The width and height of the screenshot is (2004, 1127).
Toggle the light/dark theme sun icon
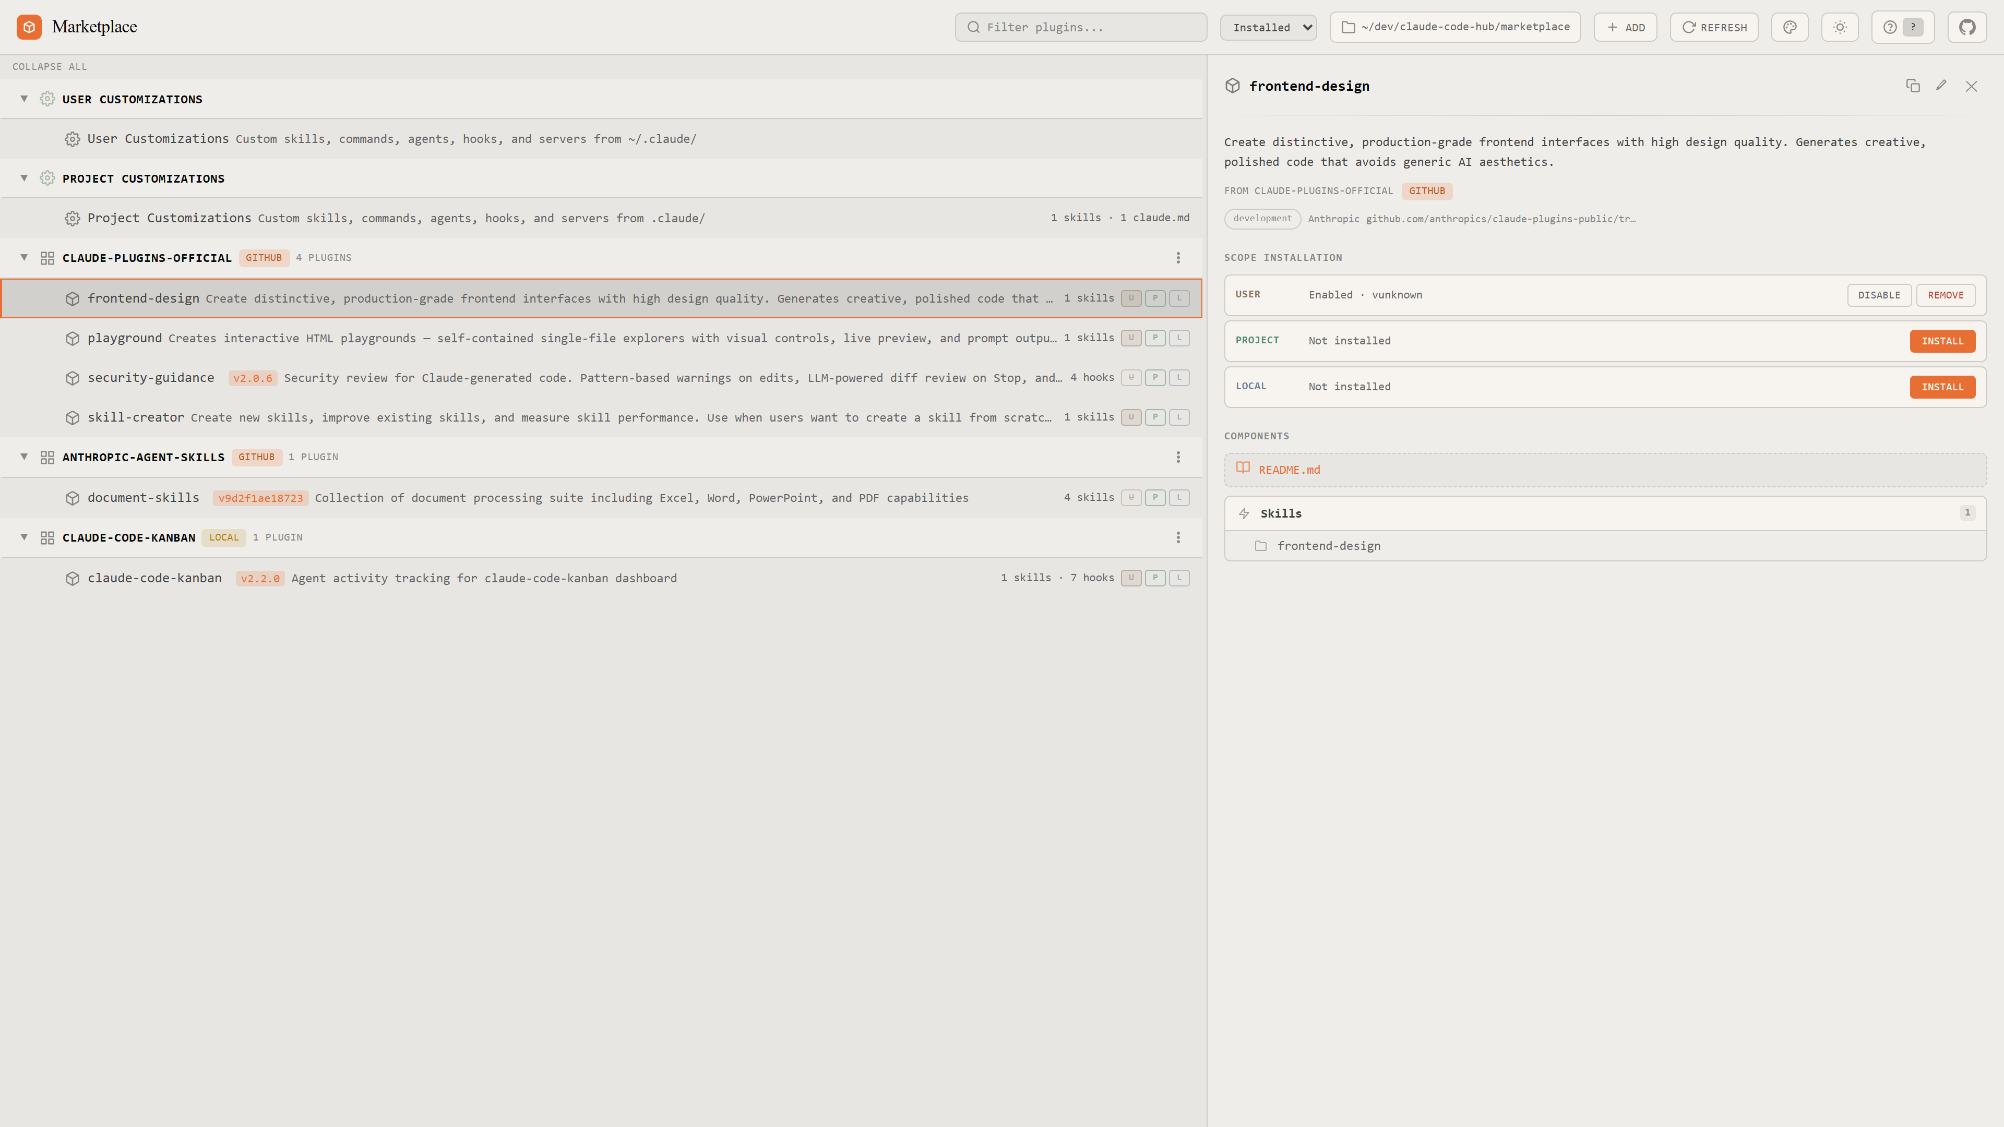1840,27
